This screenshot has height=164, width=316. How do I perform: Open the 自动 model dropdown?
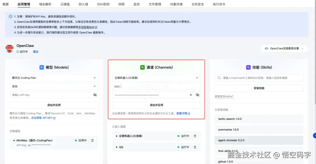(x=54, y=86)
